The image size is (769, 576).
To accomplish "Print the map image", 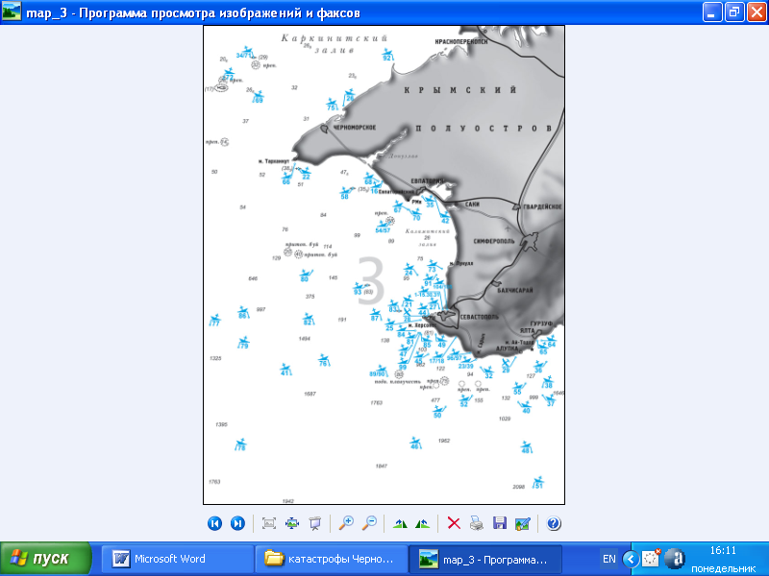I will coord(476,523).
